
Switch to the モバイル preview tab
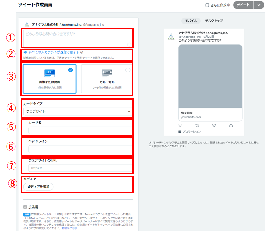191,21
